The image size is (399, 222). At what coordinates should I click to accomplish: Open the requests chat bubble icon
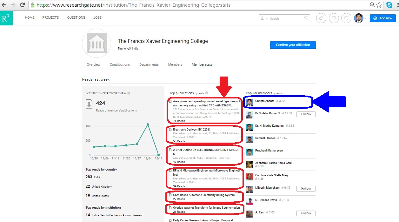point(346,18)
